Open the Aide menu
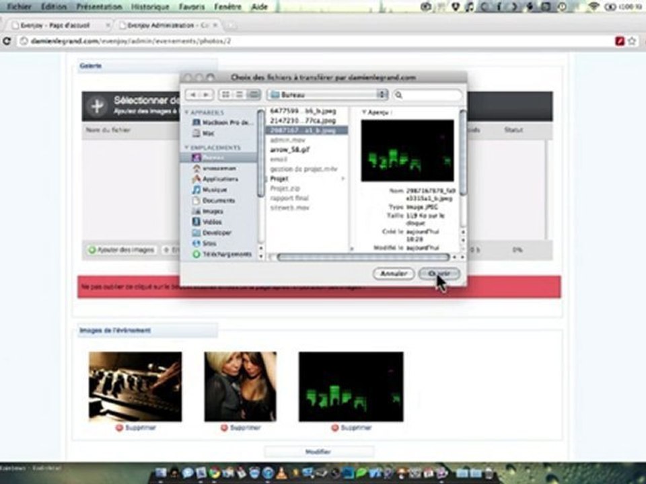The height and width of the screenshot is (484, 646). (x=259, y=7)
